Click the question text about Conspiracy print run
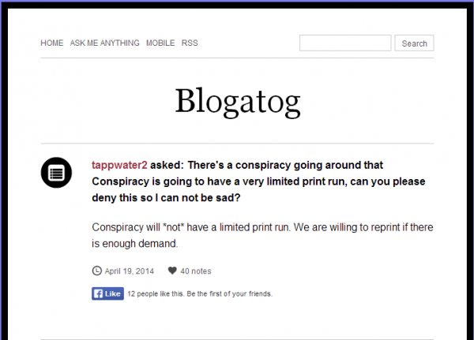This screenshot has height=340, width=474. click(258, 181)
